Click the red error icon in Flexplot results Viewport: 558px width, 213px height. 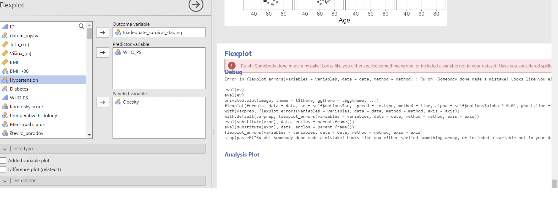coord(232,66)
